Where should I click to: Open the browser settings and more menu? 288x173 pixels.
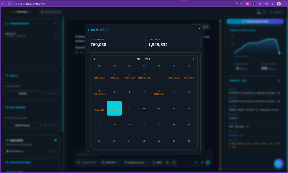tap(285, 4)
